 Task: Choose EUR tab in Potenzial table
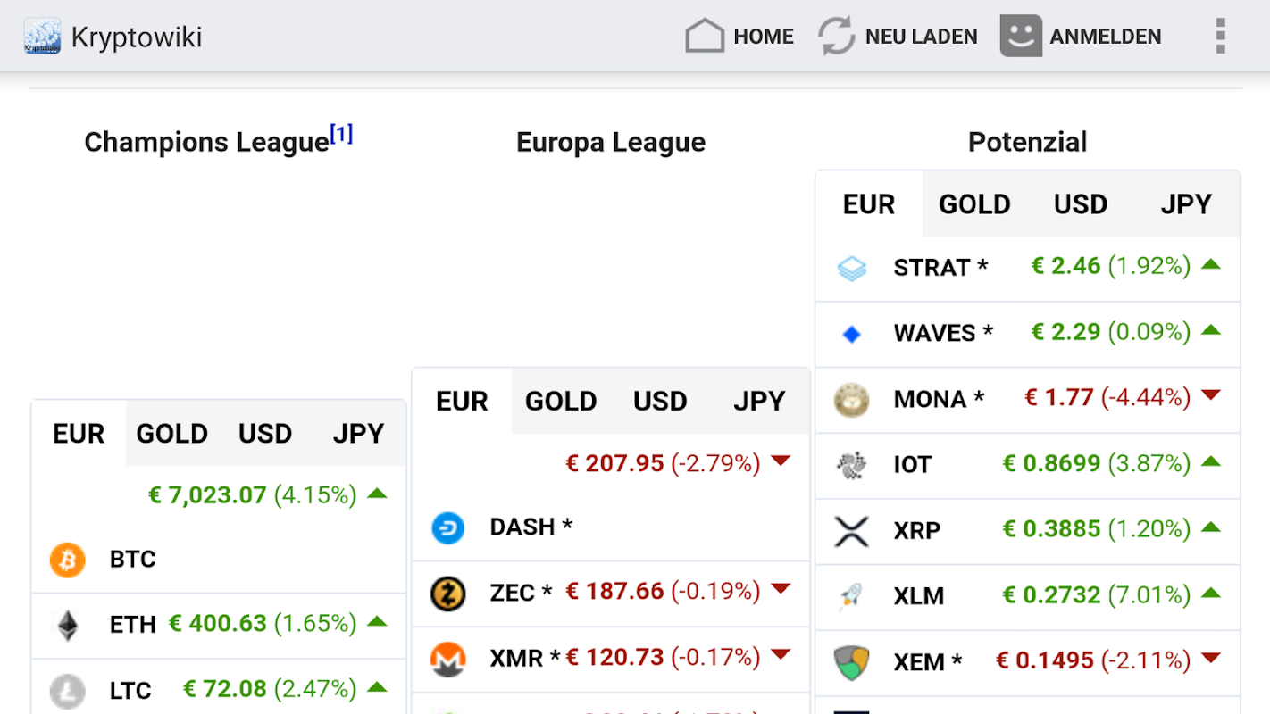869,204
